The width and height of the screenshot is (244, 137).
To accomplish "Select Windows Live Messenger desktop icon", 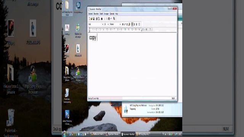I will [78, 30].
